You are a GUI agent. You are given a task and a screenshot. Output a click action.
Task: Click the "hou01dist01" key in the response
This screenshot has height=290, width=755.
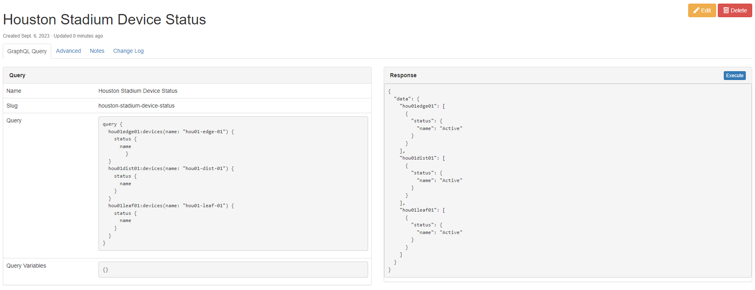point(419,158)
